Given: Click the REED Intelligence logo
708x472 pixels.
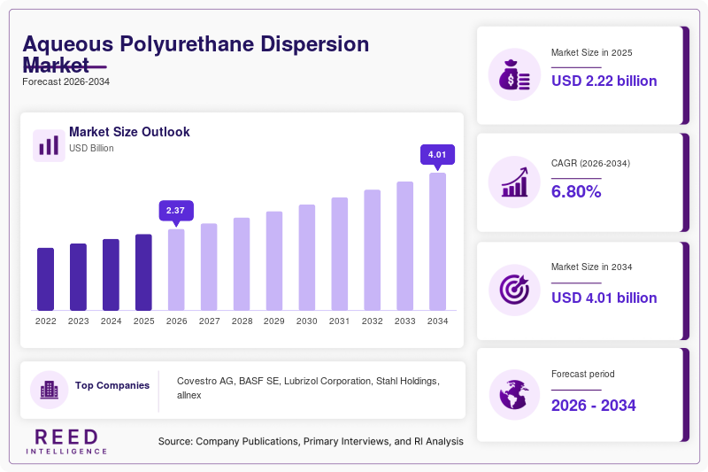Looking at the screenshot, I should (x=66, y=442).
